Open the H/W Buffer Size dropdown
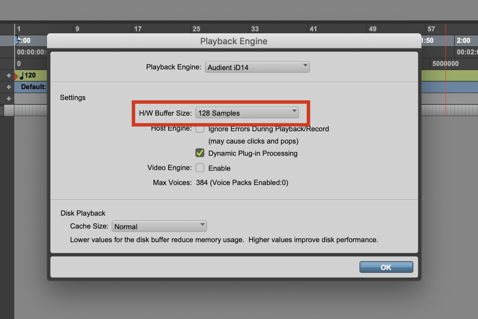The width and height of the screenshot is (478, 319). [x=248, y=113]
